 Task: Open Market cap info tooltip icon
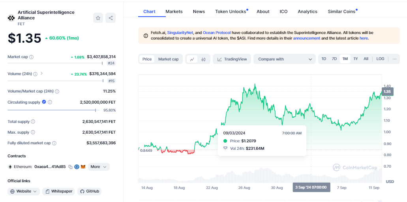click(x=32, y=57)
